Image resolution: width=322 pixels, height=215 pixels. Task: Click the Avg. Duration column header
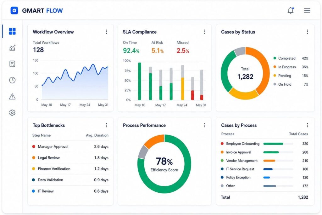[x=97, y=135]
